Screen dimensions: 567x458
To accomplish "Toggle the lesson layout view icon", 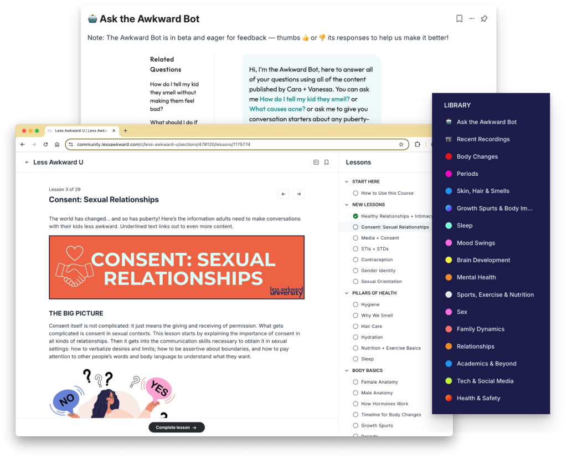I will [x=316, y=162].
